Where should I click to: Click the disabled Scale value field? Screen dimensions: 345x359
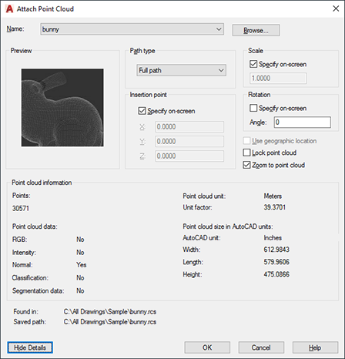278,78
